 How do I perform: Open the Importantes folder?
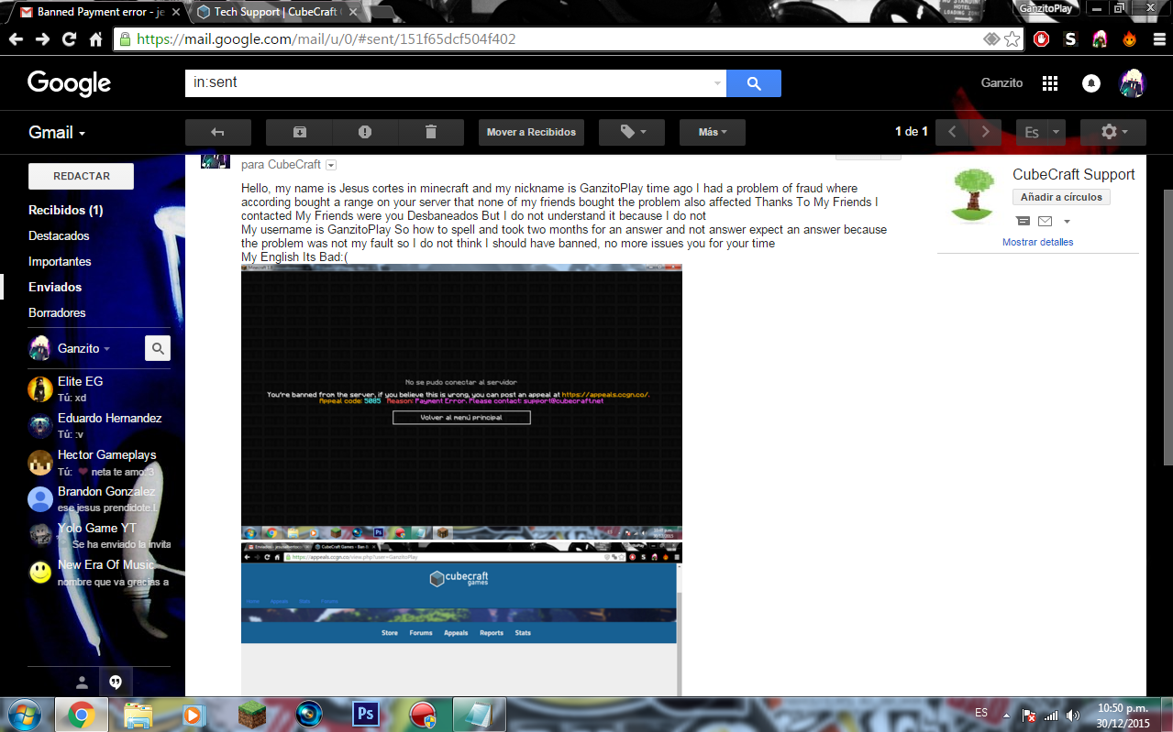(x=60, y=261)
